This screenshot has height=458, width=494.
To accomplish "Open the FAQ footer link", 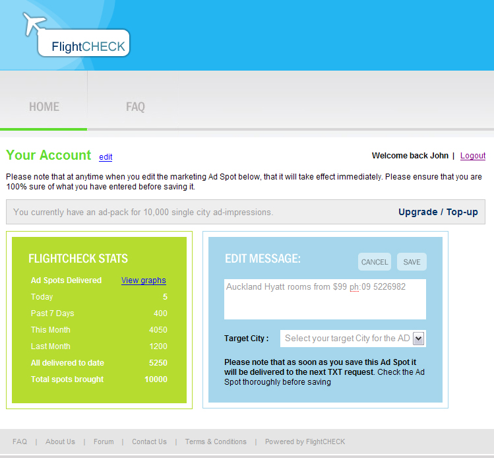I will point(20,442).
